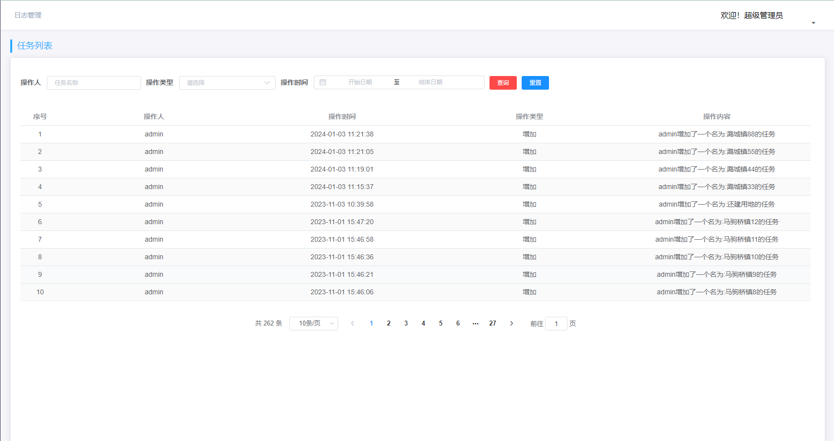This screenshot has width=834, height=441.
Task: Select the timestamp 2024-01-03 11:19:01
Action: pyautogui.click(x=342, y=169)
